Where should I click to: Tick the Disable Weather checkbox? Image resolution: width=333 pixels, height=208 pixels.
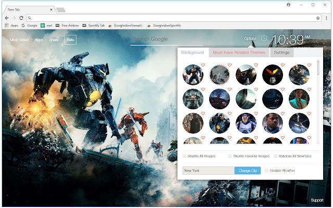click(266, 171)
